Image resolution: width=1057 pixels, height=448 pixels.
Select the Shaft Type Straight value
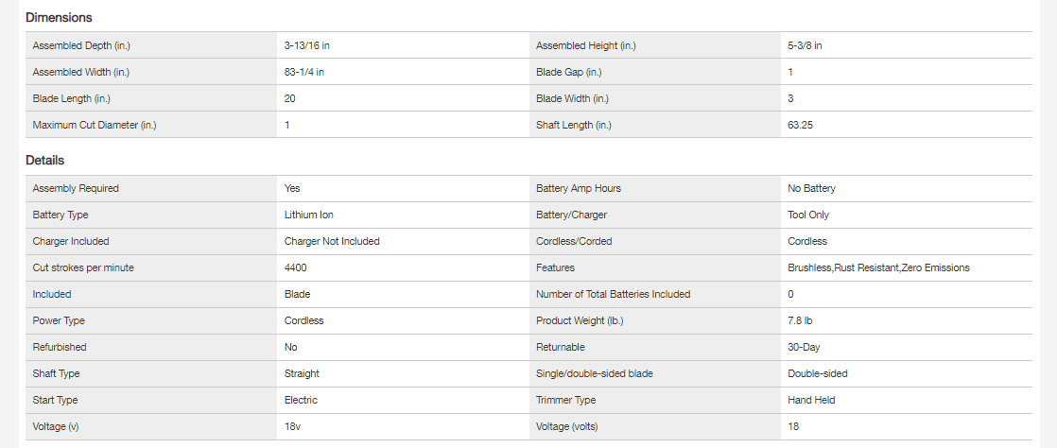[302, 374]
